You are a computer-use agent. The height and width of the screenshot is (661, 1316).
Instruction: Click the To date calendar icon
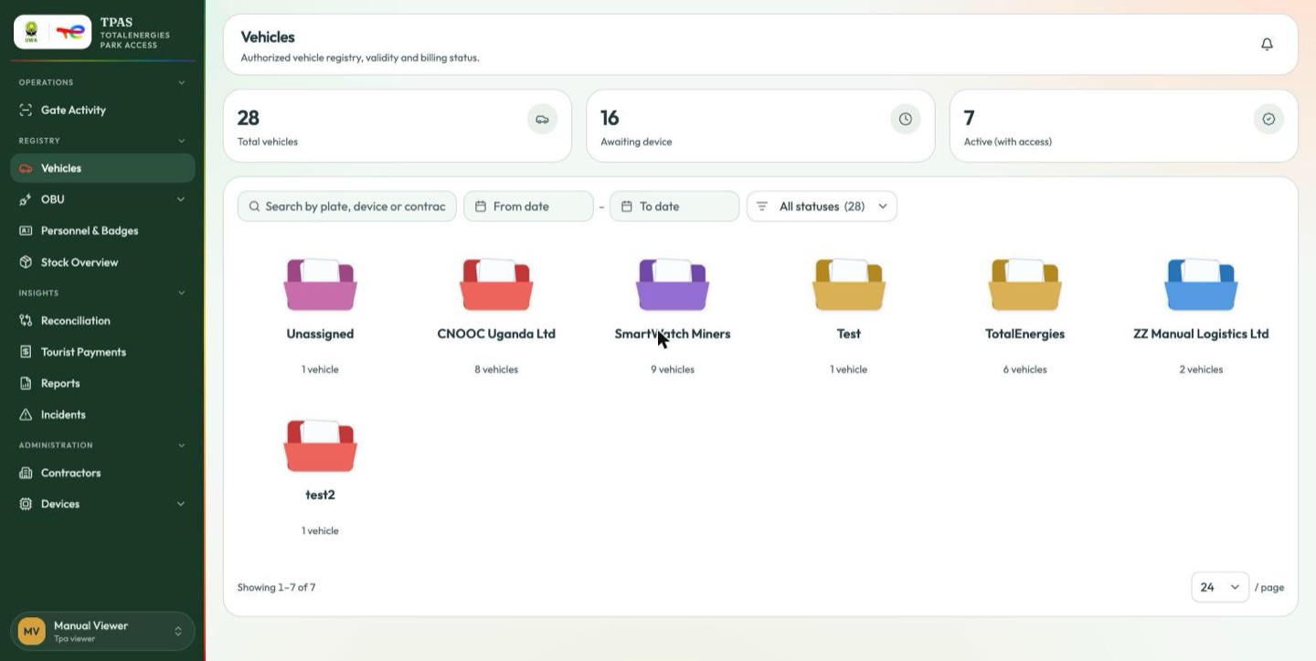(x=627, y=207)
